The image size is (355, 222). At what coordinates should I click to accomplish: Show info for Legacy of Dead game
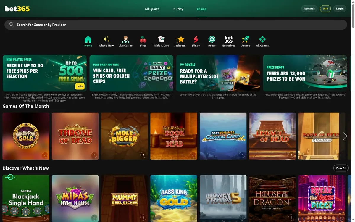pos(291,155)
